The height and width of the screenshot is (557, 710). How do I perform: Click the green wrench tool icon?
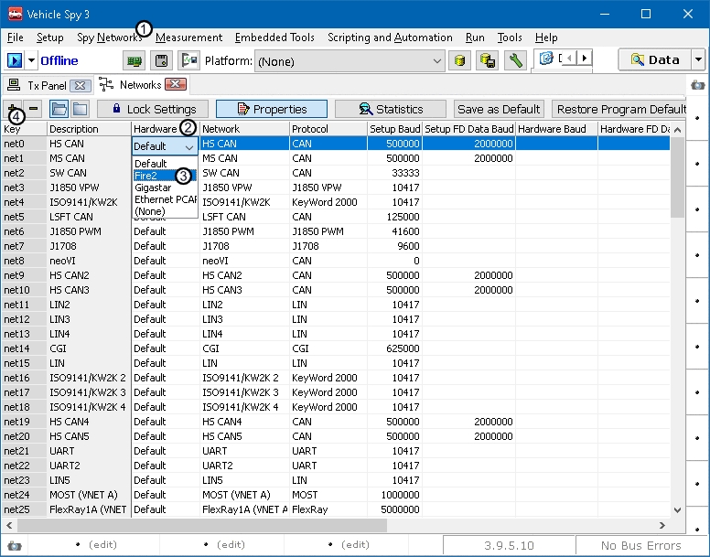515,60
